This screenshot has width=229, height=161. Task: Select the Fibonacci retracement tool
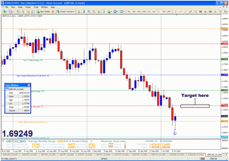(195, 11)
